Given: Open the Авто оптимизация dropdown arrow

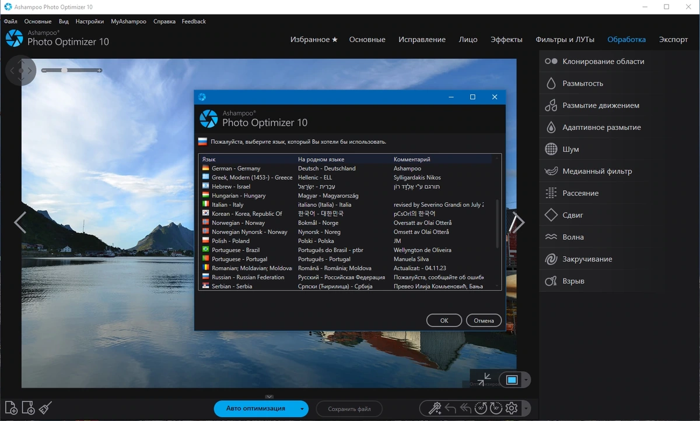Looking at the screenshot, I should (x=302, y=409).
